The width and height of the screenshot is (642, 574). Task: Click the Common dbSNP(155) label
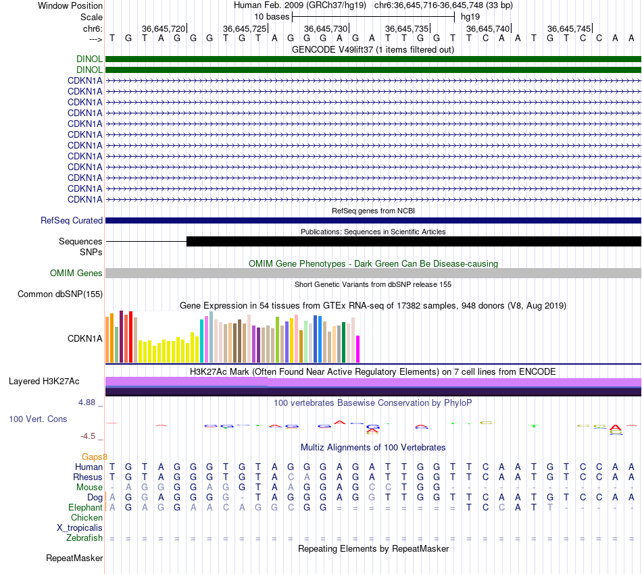(x=59, y=294)
